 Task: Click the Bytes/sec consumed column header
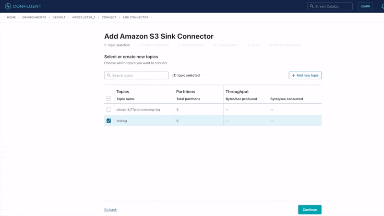287,99
